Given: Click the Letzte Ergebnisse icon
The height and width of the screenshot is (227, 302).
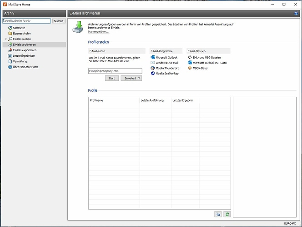Looking at the screenshot, I should tap(10, 56).
